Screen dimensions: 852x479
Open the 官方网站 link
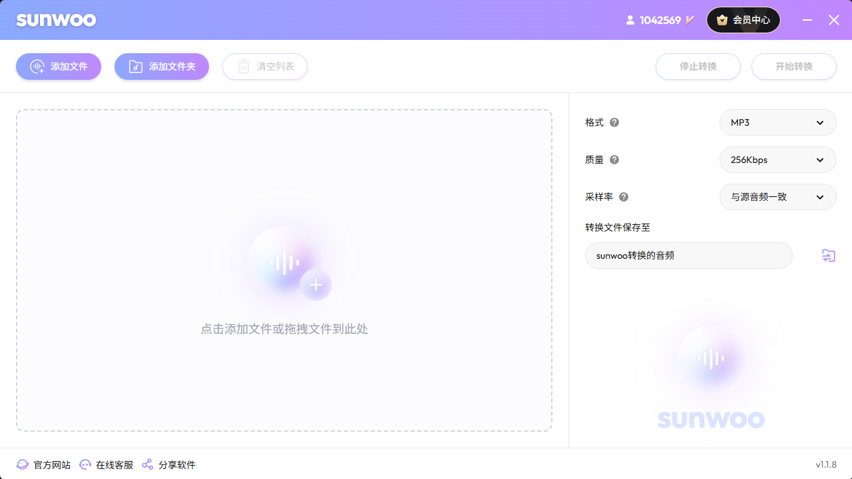click(43, 464)
